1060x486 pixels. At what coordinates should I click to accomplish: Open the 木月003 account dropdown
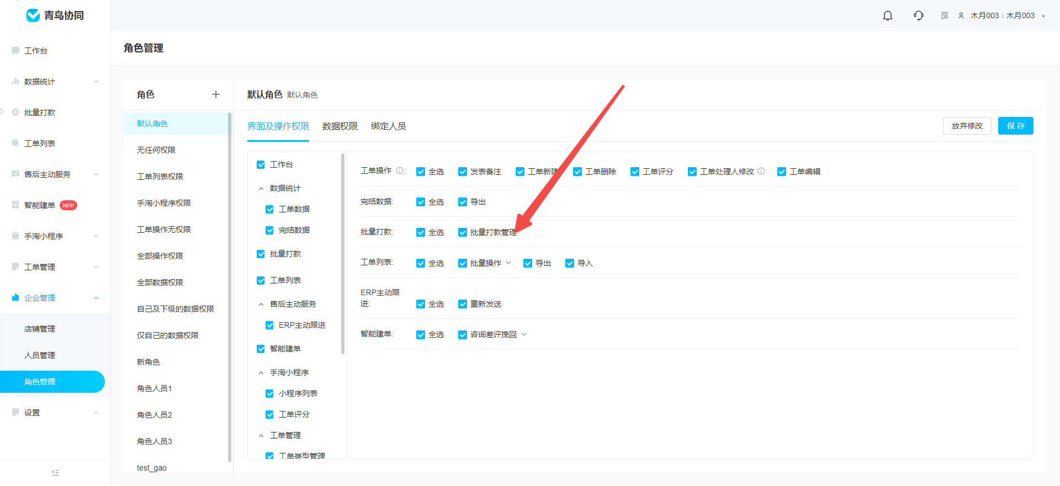pos(1043,16)
